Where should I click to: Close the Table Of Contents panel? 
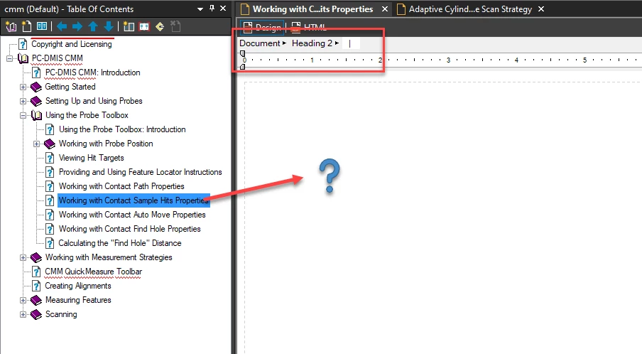[223, 9]
